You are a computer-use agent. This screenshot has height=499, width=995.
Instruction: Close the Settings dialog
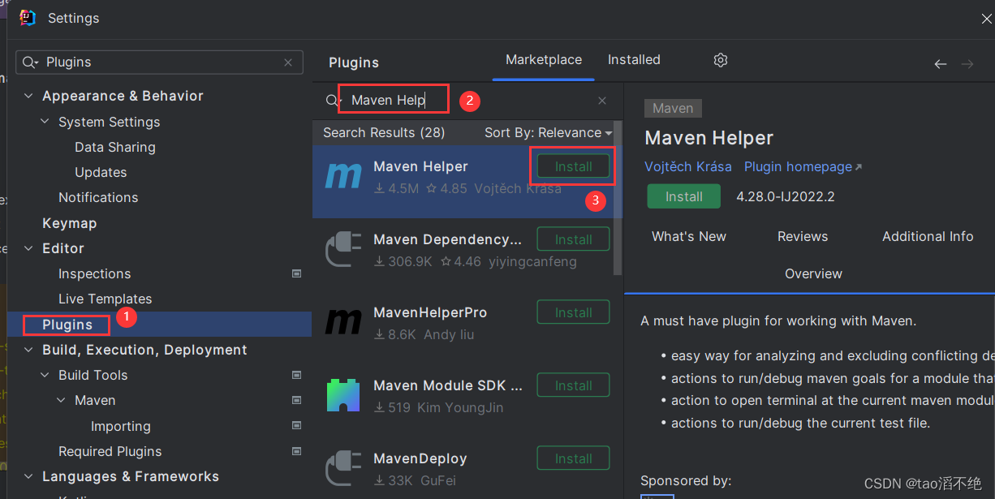point(986,19)
